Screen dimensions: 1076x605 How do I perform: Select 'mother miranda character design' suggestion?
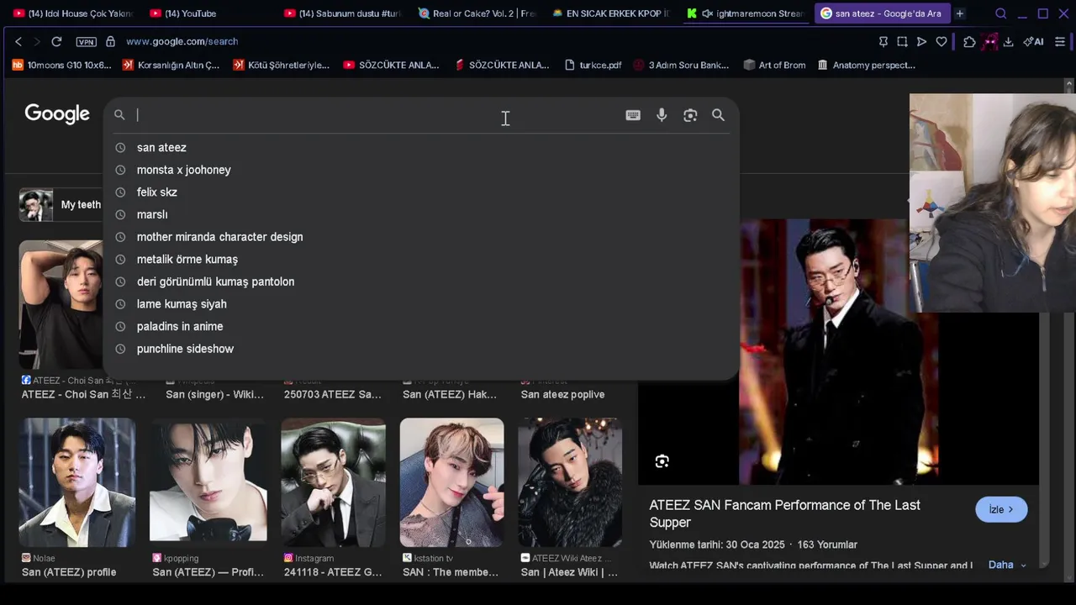[x=420, y=237]
